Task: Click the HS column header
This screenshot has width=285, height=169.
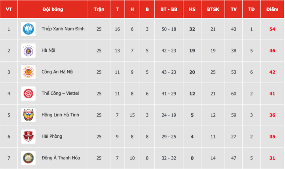Action: (192, 9)
